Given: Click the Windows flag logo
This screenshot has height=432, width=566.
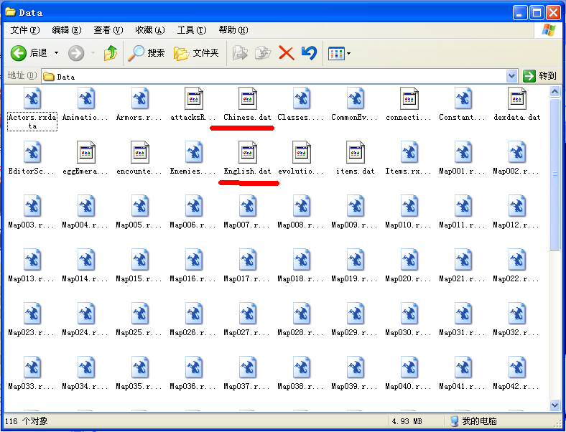Looking at the screenshot, I should click(x=549, y=30).
